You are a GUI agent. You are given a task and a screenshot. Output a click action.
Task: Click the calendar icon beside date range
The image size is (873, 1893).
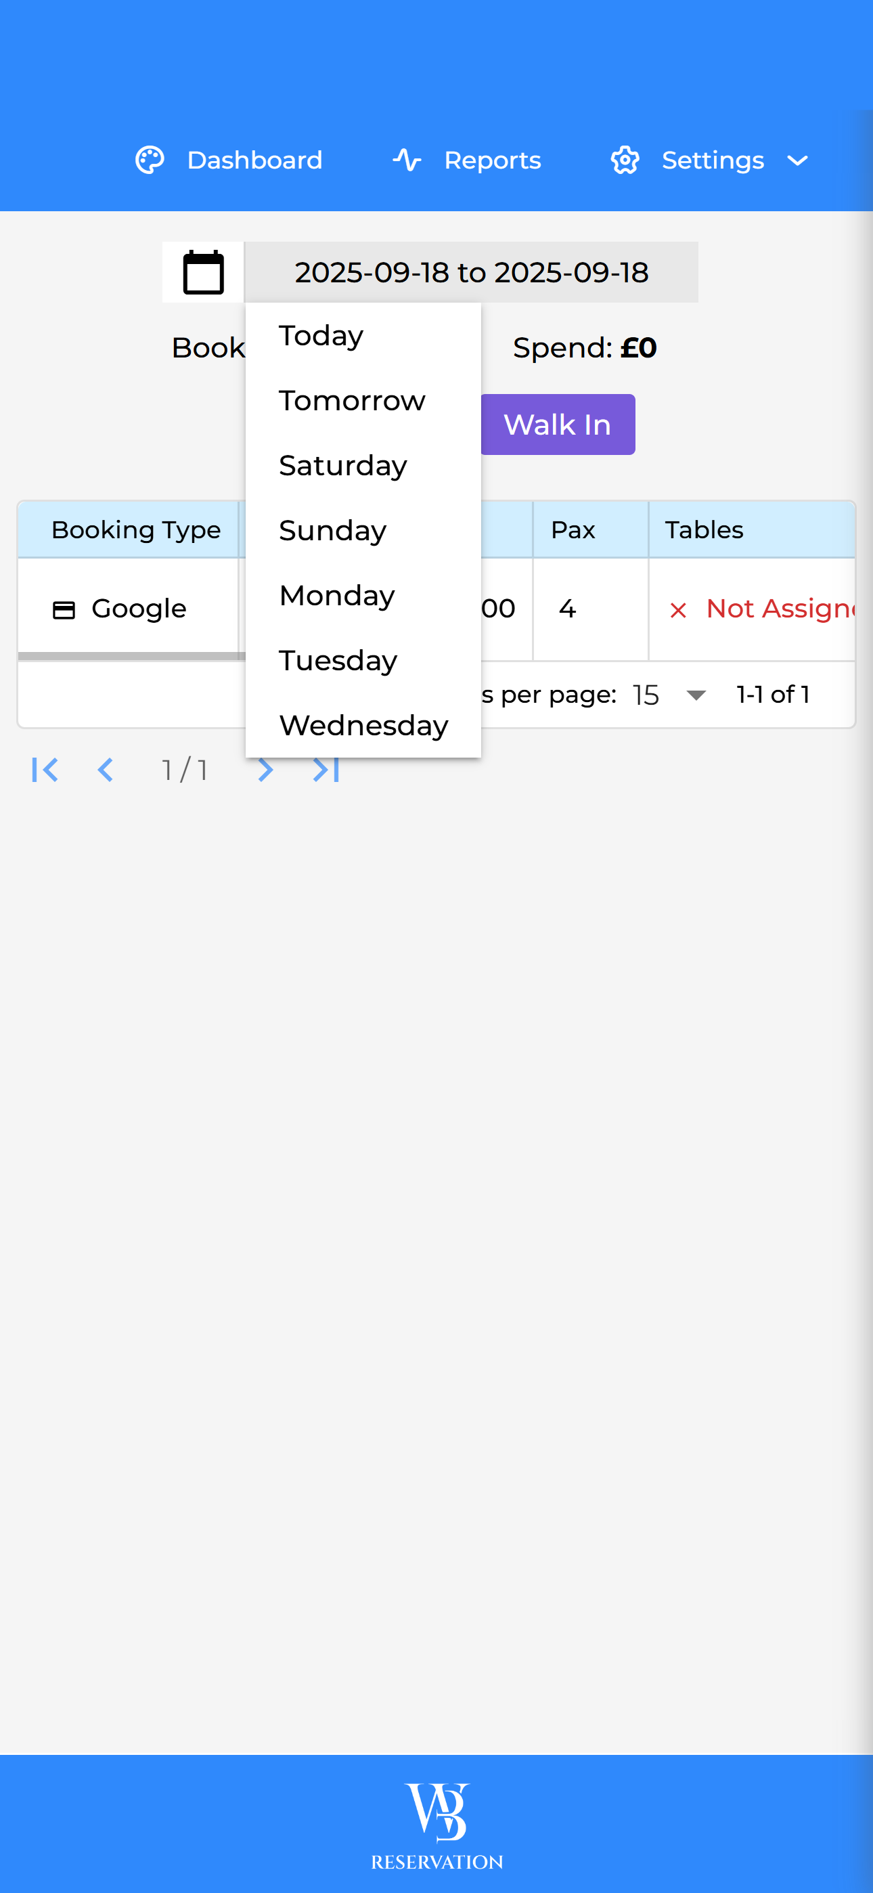203,272
